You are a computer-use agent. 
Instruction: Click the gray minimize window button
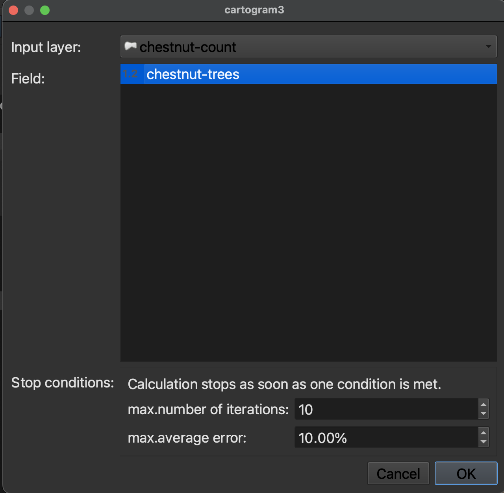point(29,10)
